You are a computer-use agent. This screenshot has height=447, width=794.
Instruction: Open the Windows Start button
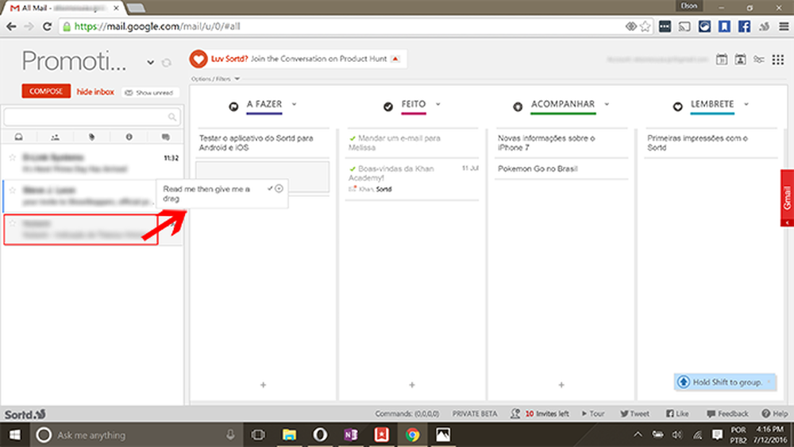click(15, 435)
